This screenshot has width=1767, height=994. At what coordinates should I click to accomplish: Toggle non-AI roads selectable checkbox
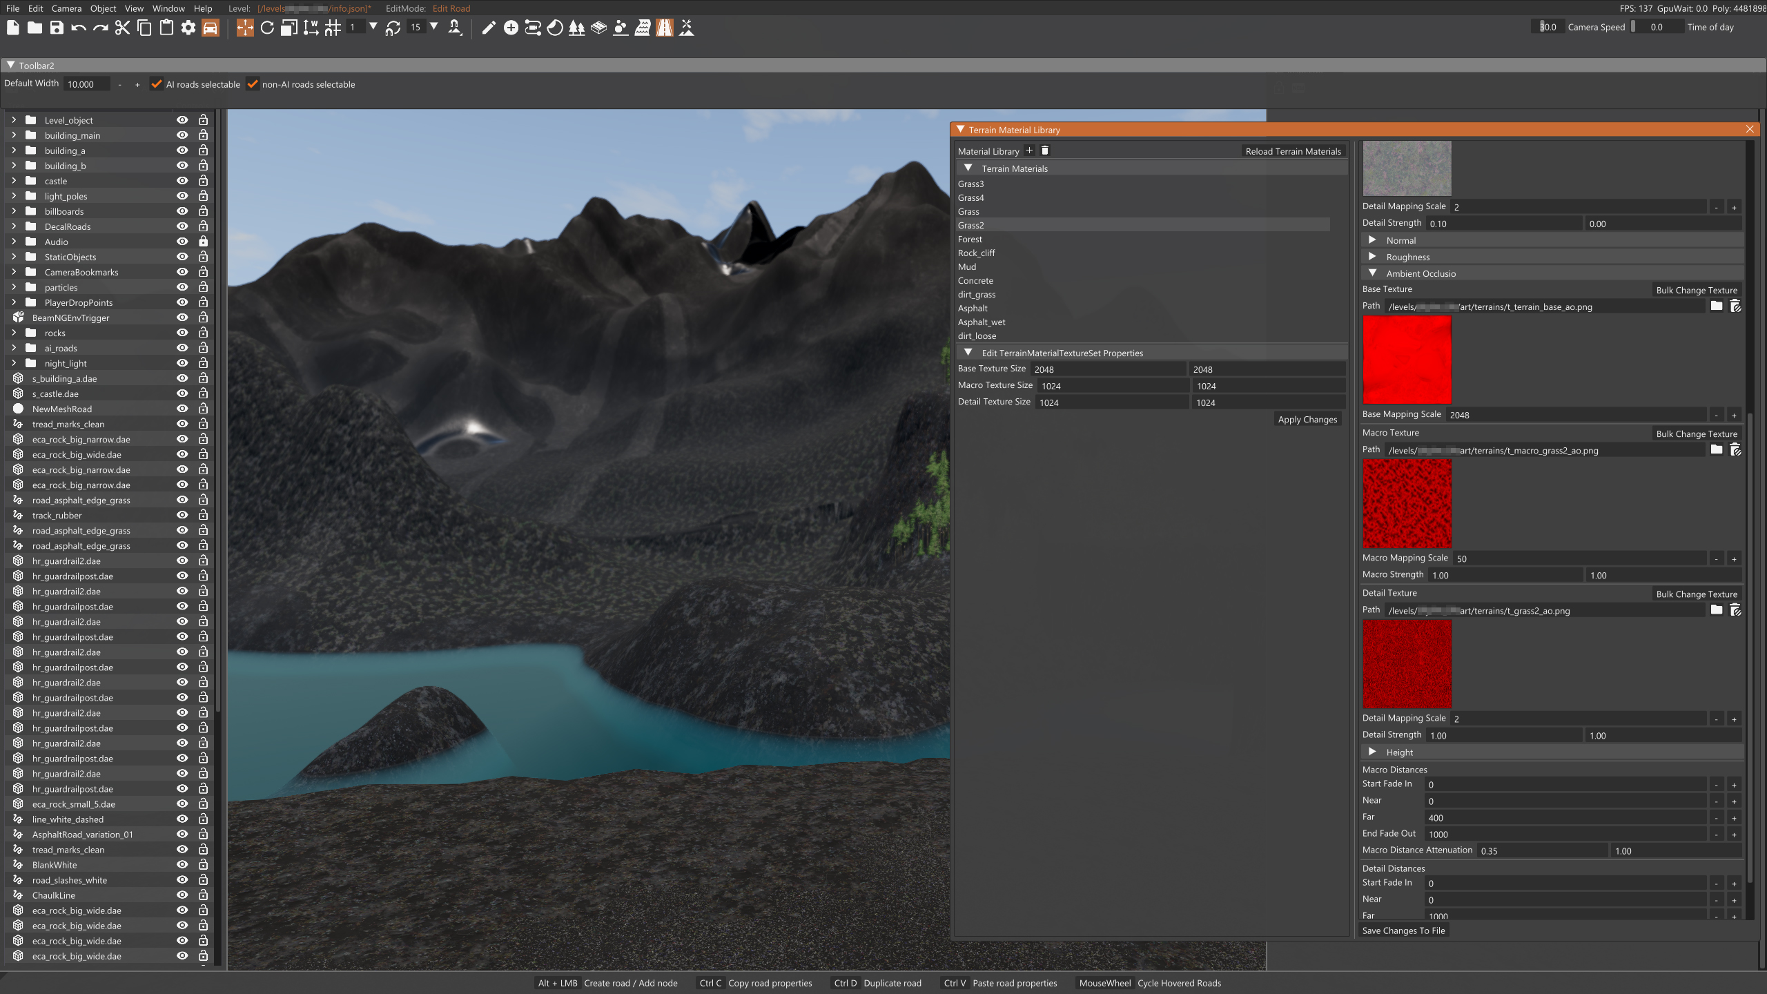(253, 84)
